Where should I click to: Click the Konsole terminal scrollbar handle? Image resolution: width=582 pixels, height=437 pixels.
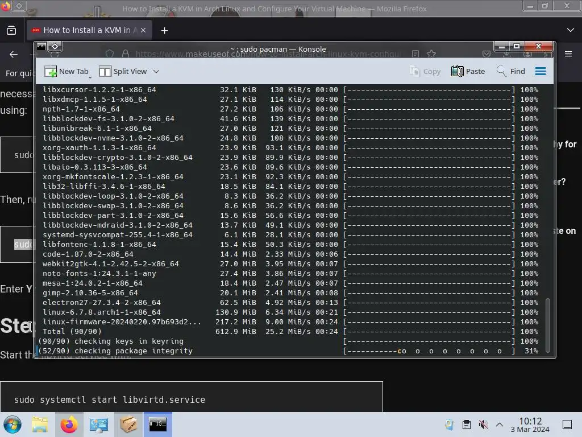(x=547, y=325)
